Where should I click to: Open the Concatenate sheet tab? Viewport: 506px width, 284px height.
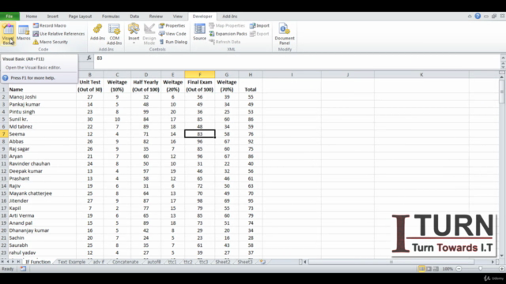[125, 262]
